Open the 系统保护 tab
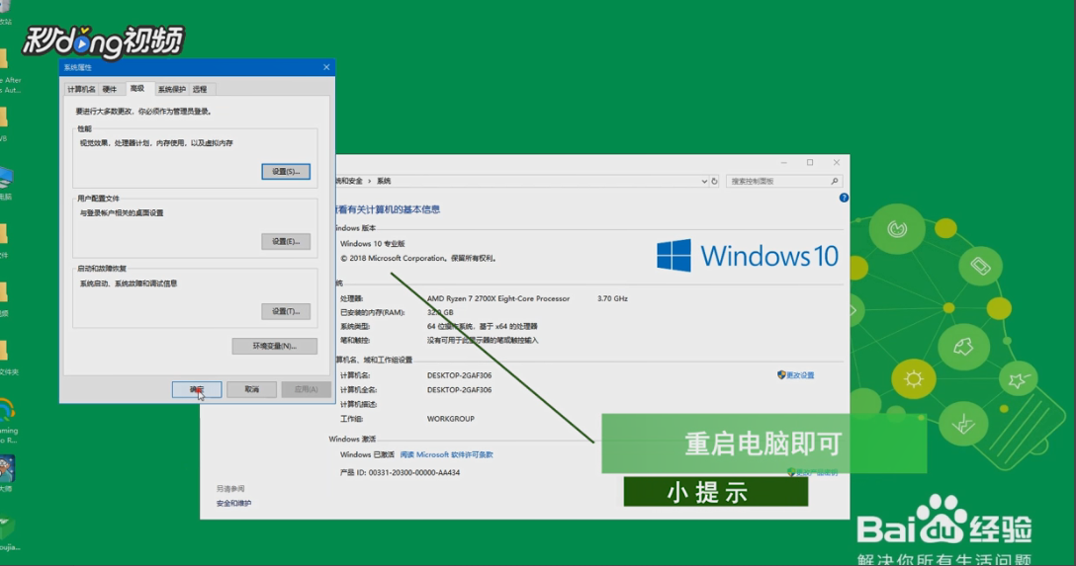The width and height of the screenshot is (1076, 566). tap(171, 89)
